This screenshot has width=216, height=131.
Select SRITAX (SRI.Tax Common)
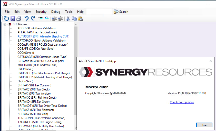(34, 85)
